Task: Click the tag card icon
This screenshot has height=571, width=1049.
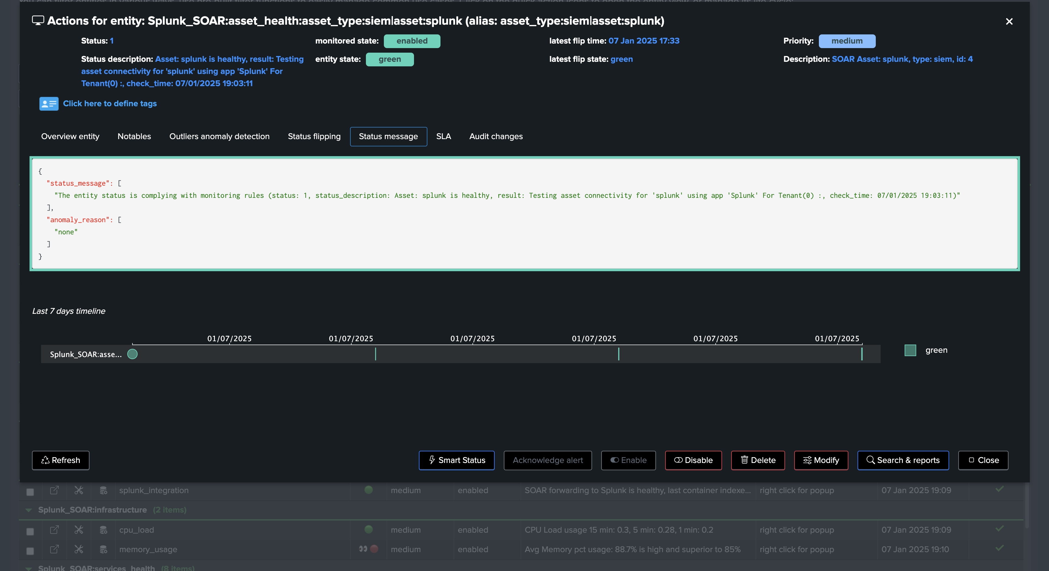Action: tap(49, 104)
